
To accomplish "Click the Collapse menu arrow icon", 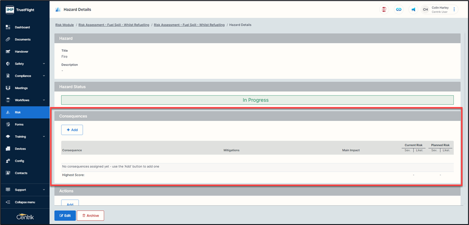I will [8, 202].
